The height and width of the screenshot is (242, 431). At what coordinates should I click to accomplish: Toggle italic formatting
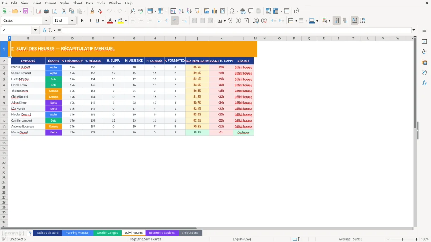click(x=90, y=21)
